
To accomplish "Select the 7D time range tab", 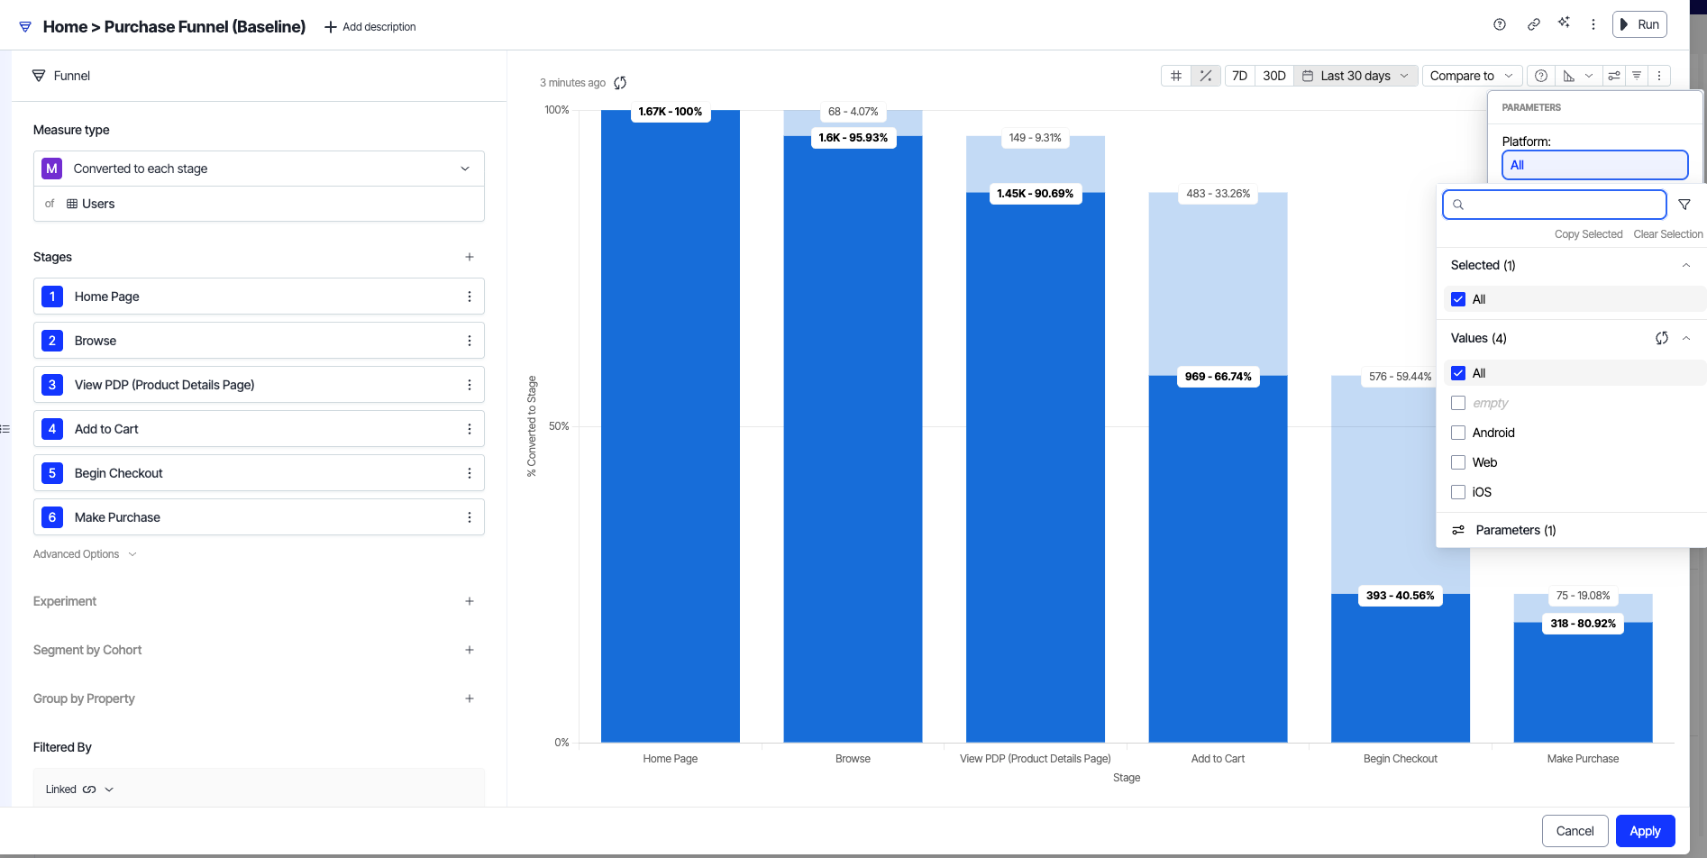I will 1239,76.
